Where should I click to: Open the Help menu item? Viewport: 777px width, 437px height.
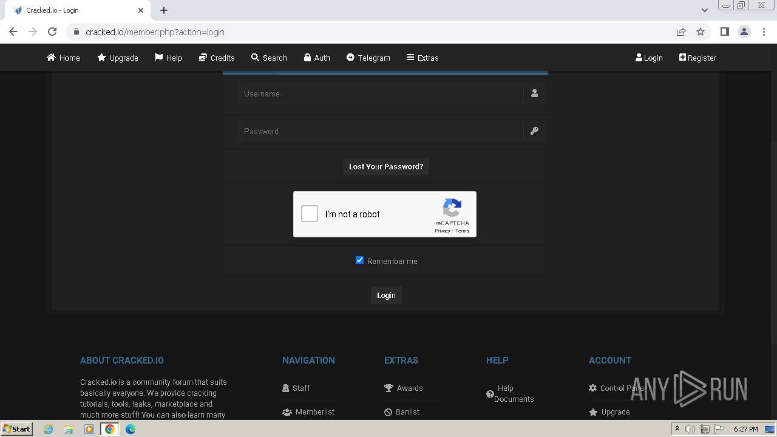[168, 58]
